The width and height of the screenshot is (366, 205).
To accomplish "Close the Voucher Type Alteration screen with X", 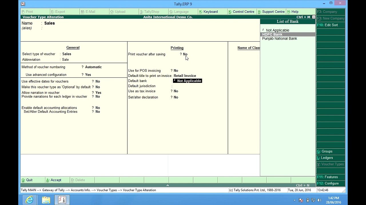I will click(x=314, y=17).
